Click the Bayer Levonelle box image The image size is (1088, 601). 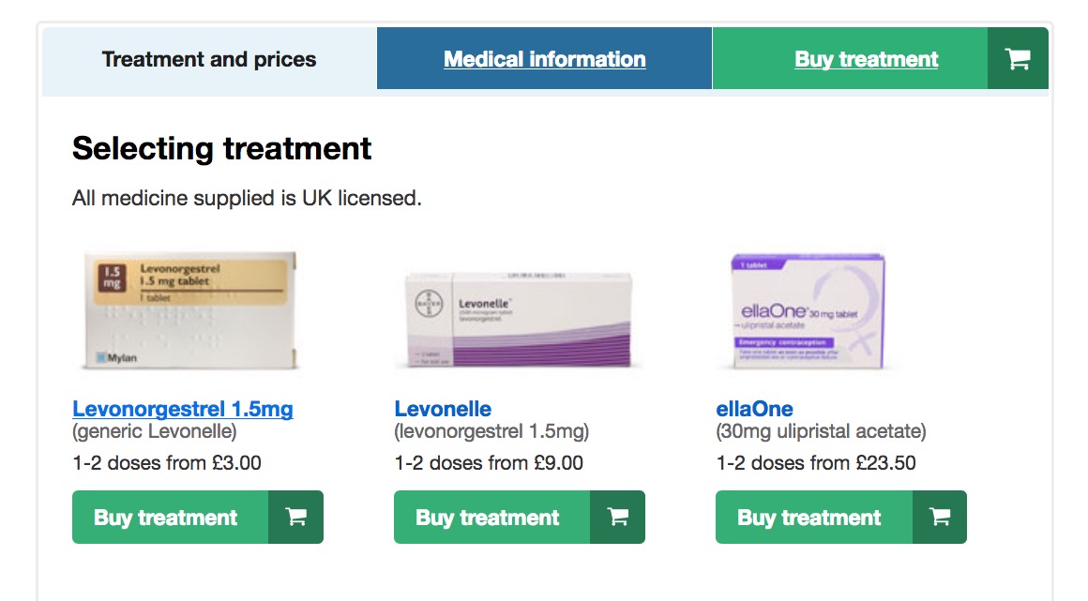[519, 320]
